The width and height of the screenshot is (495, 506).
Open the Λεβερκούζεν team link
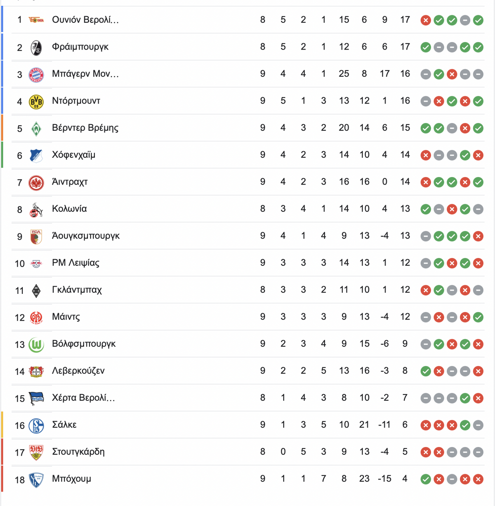78,371
